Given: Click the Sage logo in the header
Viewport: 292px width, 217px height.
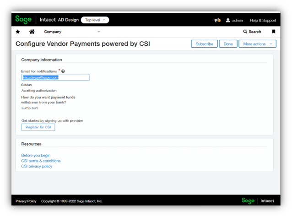Looking at the screenshot, I should [x=23, y=20].
